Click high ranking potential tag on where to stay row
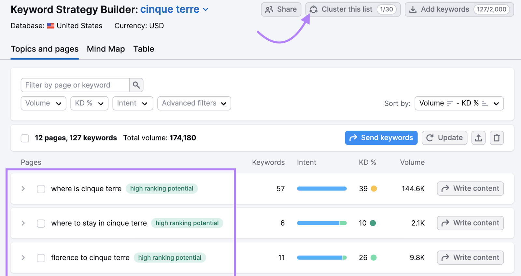521x276 pixels. [x=187, y=223]
